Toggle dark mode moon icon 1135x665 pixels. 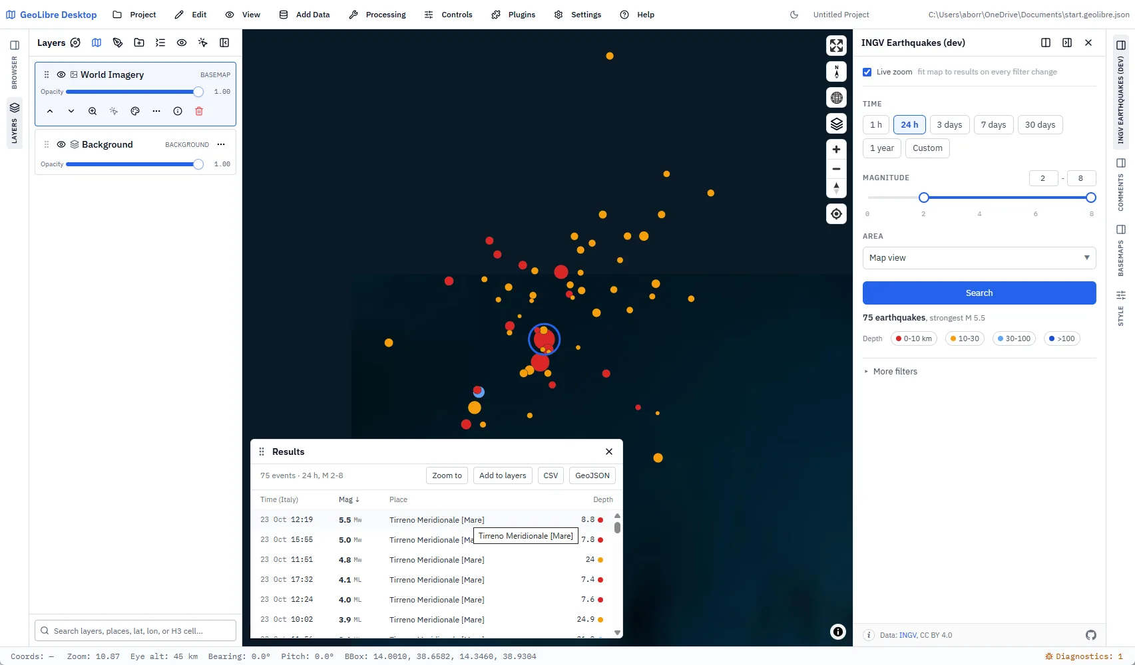(x=794, y=15)
